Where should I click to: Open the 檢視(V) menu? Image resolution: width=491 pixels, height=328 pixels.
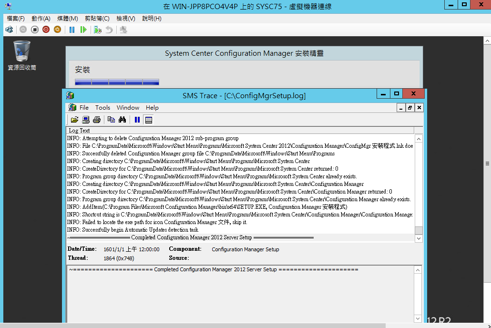pos(126,19)
